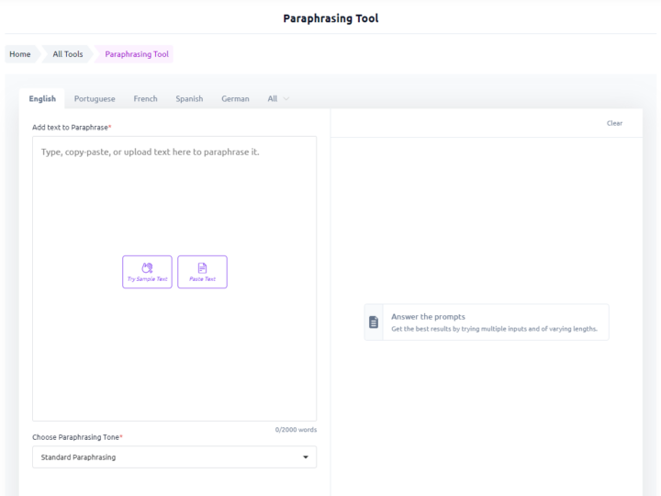
Task: Select the German language tab
Action: click(235, 98)
